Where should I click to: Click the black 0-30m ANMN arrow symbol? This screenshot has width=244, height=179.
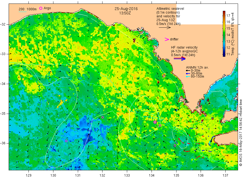[188, 71]
